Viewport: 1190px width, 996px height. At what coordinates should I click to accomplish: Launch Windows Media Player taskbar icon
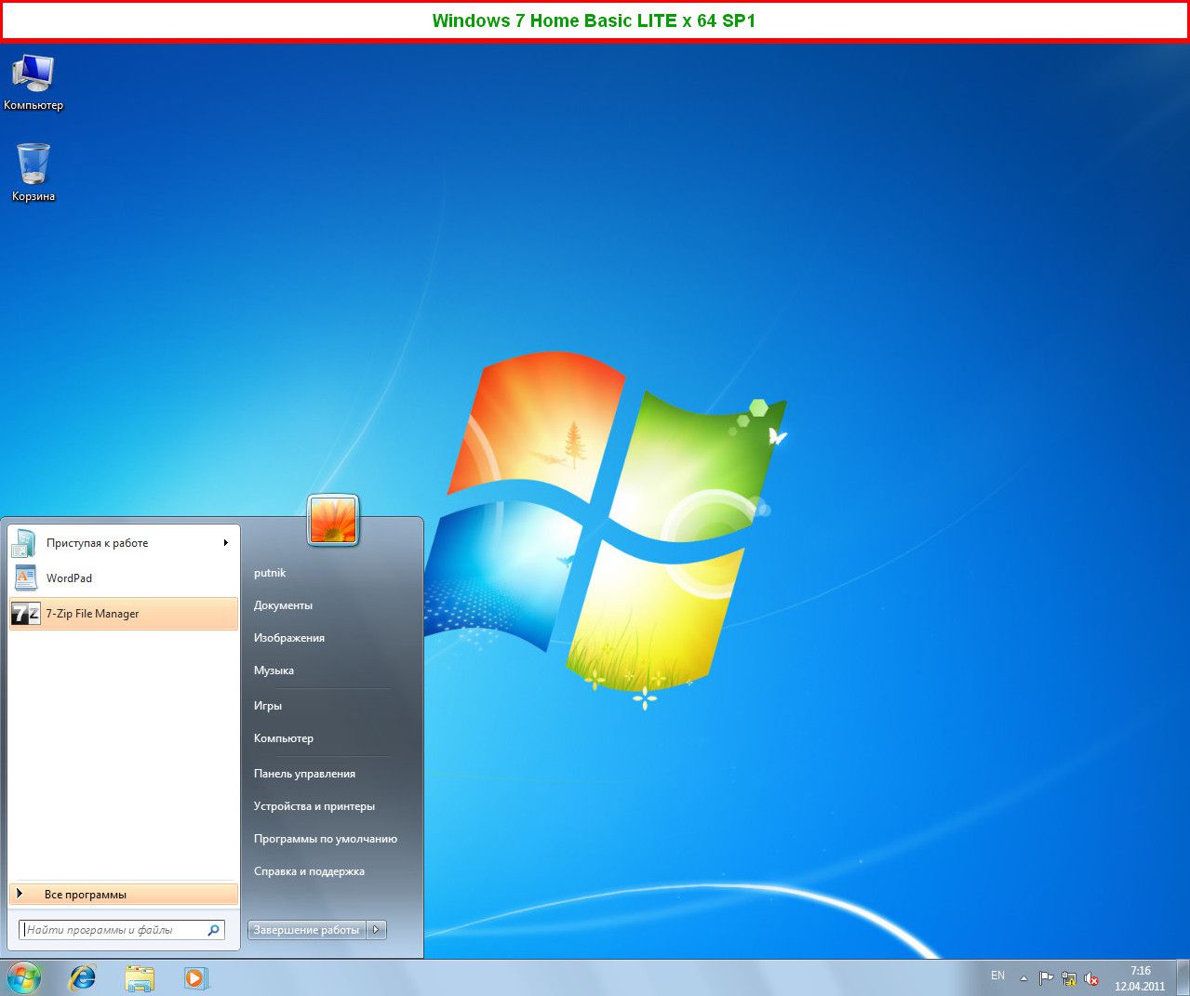coord(195,978)
